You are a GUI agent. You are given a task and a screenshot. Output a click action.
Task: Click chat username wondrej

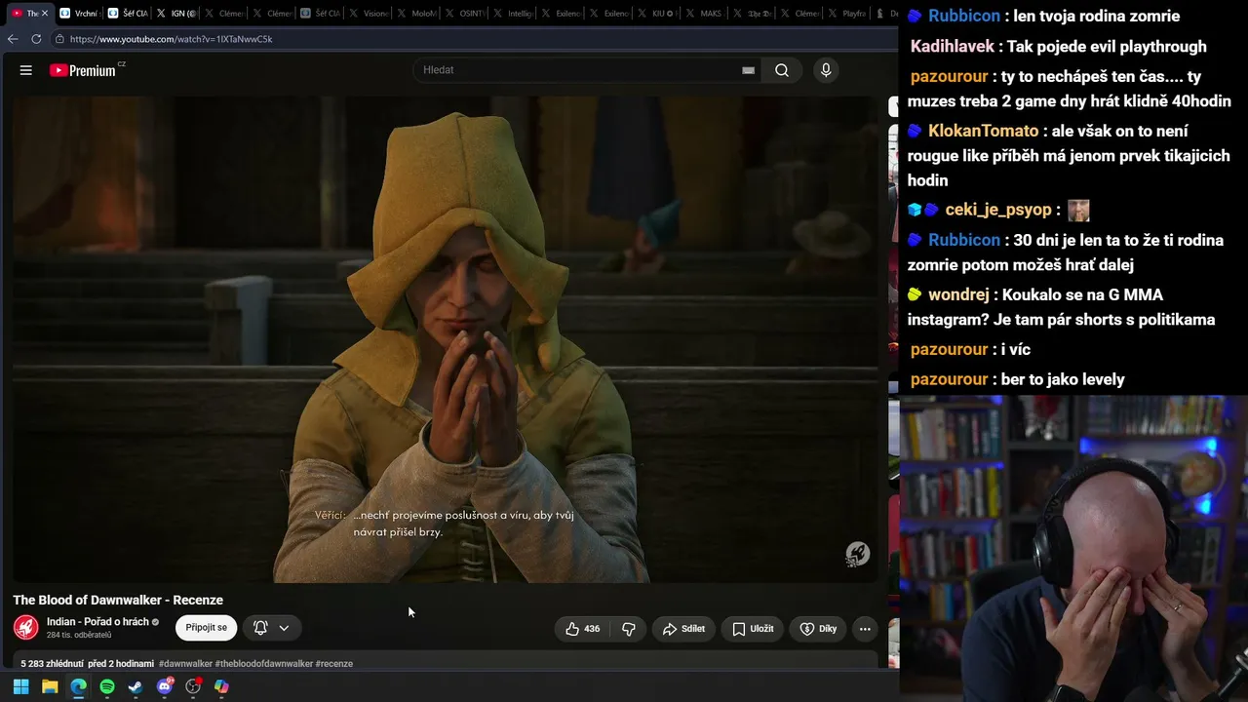(x=959, y=294)
